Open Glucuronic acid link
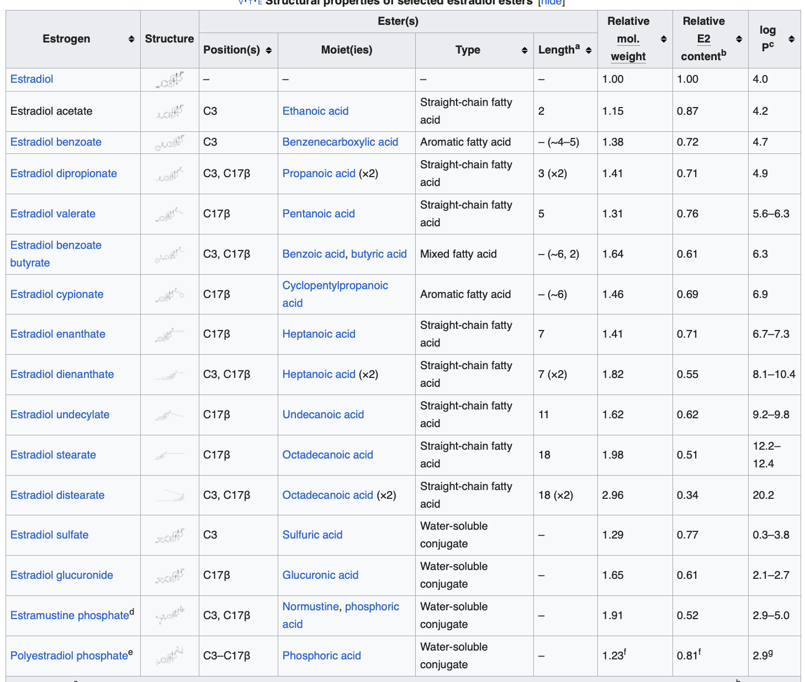 pos(320,575)
